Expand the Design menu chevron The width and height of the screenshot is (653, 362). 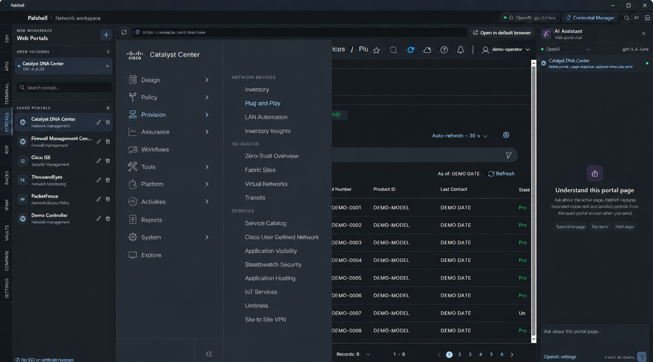pos(207,80)
